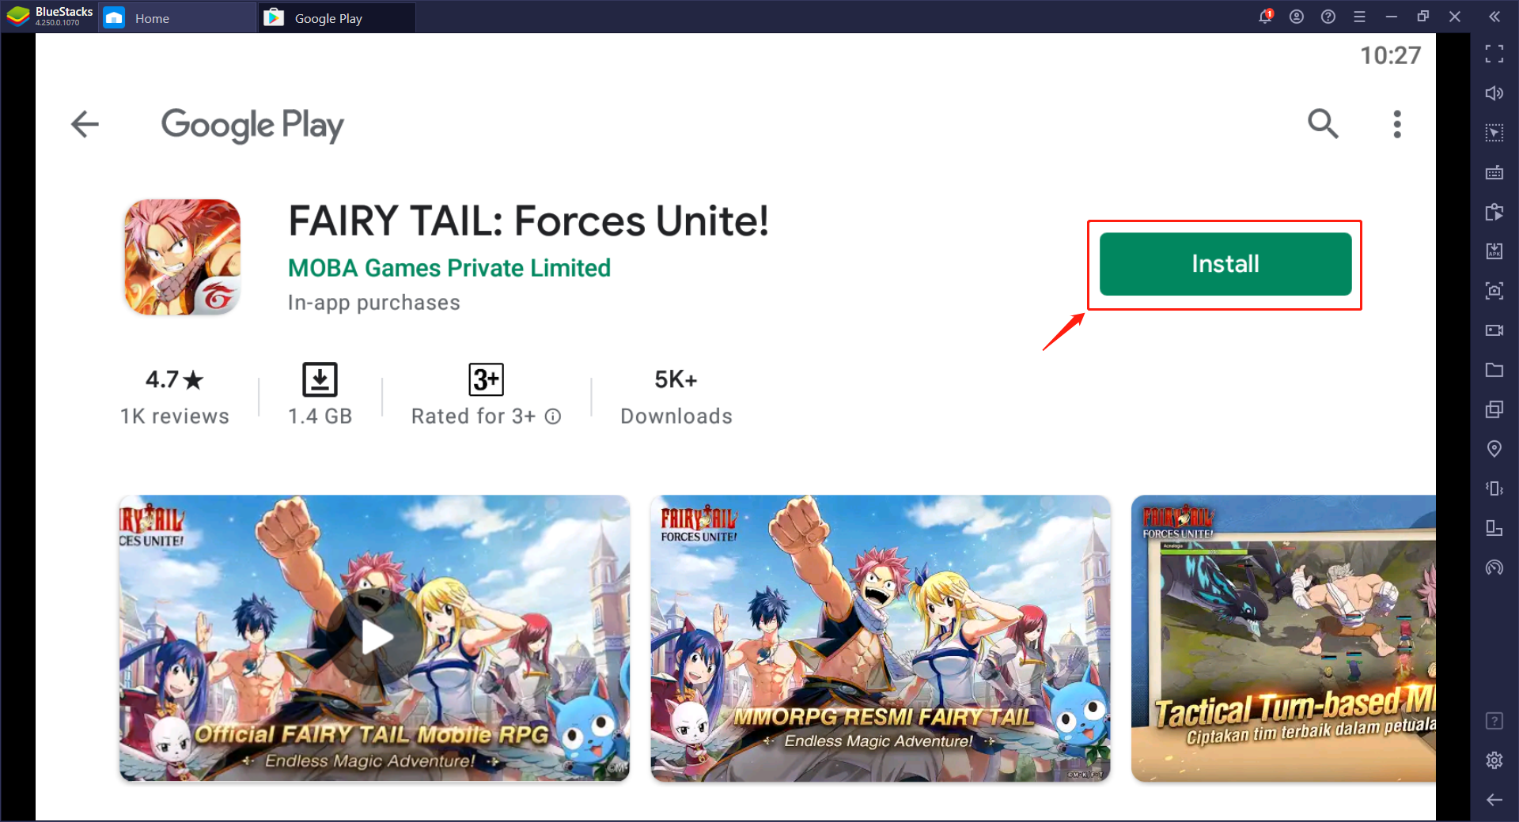Click the 1.4 GB download size icon
This screenshot has width=1519, height=822.
(x=320, y=379)
